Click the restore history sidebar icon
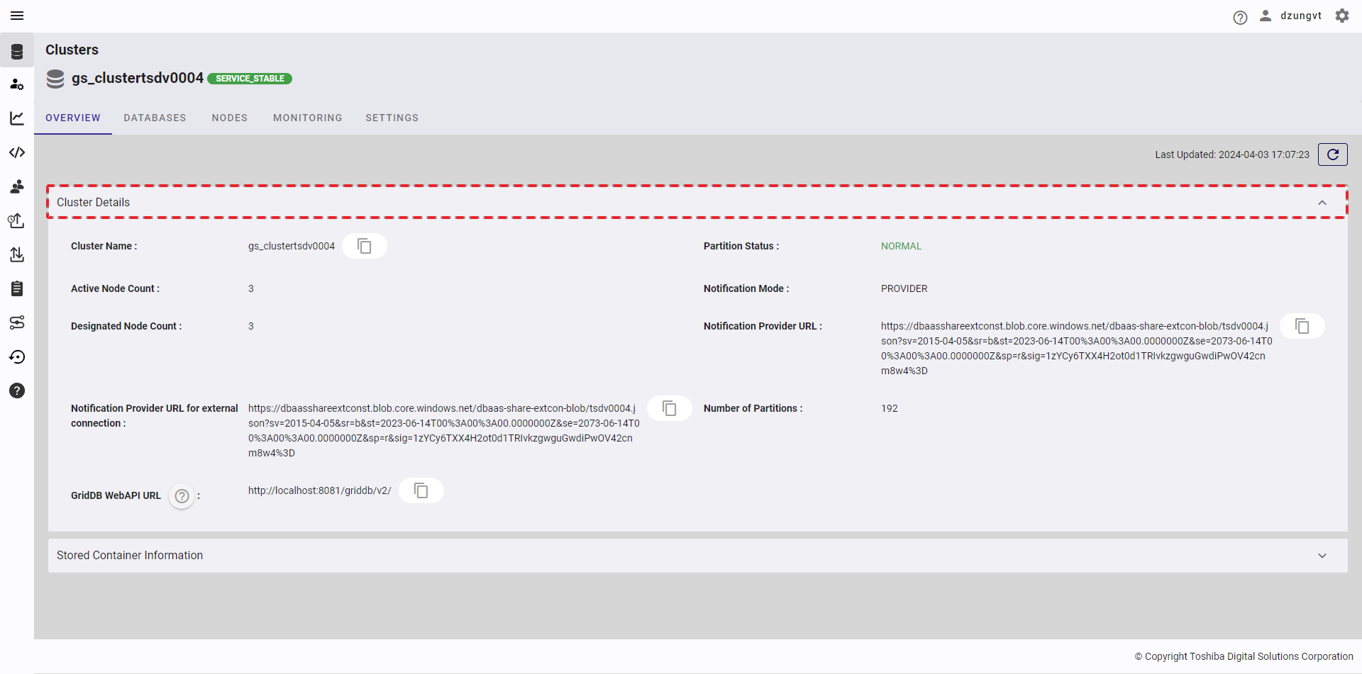 pos(17,356)
